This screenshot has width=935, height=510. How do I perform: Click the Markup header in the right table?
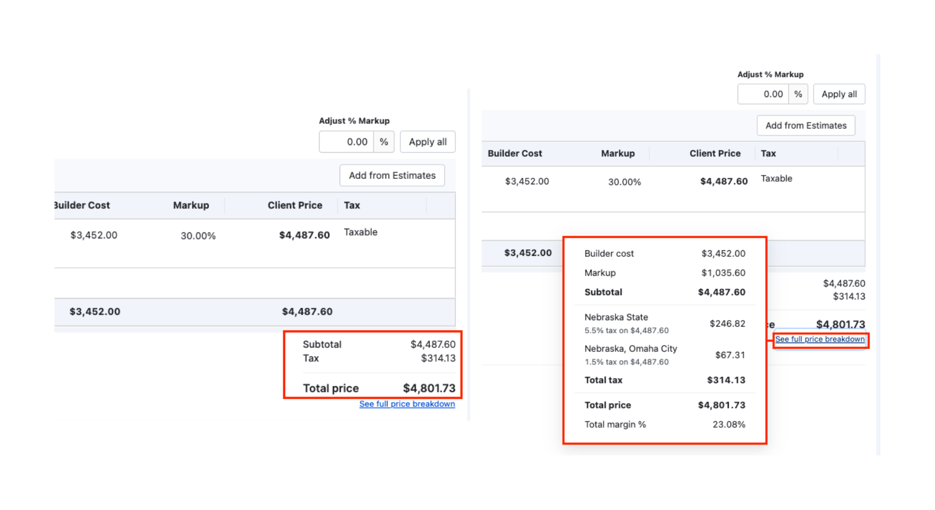coord(618,153)
